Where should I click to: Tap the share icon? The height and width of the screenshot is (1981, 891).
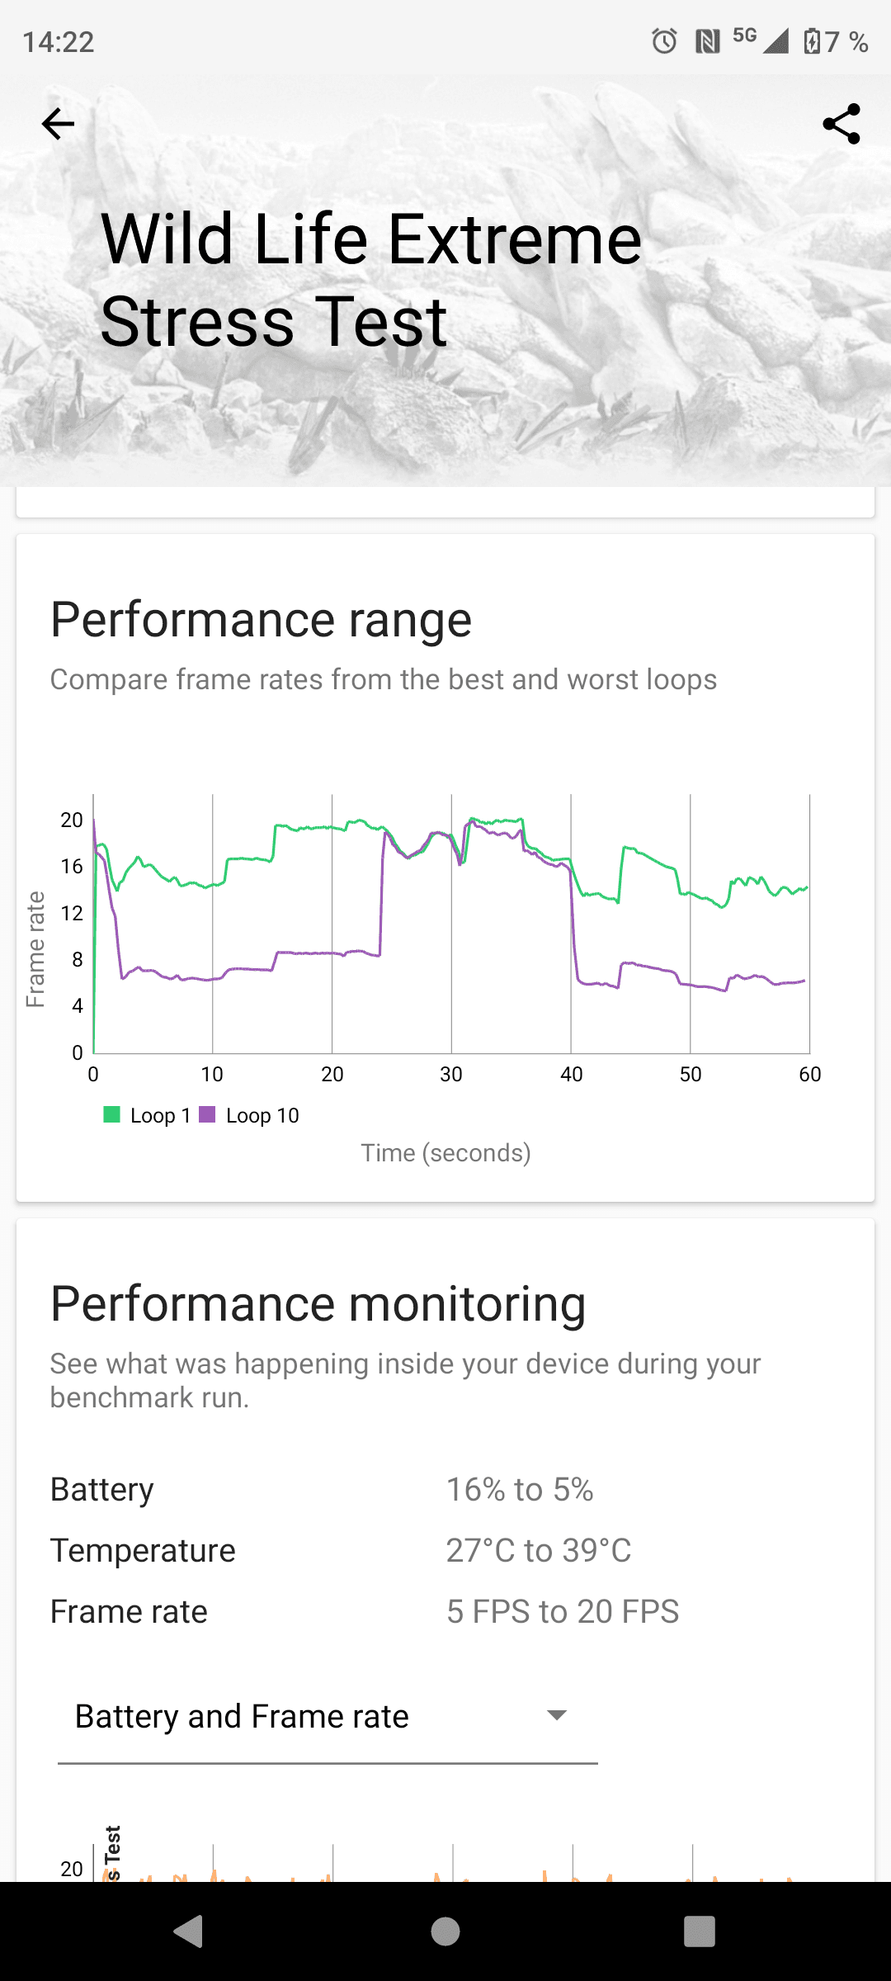(841, 124)
